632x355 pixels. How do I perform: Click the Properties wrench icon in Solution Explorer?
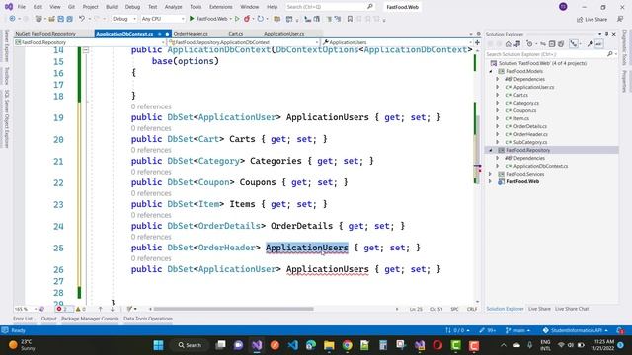[591, 43]
